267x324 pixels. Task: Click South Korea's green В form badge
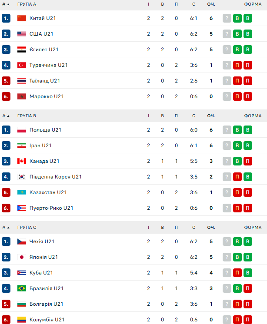(x=247, y=177)
